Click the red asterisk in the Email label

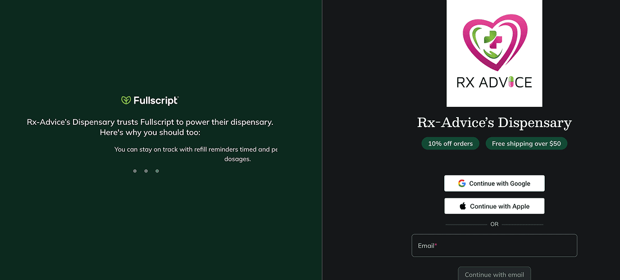pyautogui.click(x=436, y=245)
